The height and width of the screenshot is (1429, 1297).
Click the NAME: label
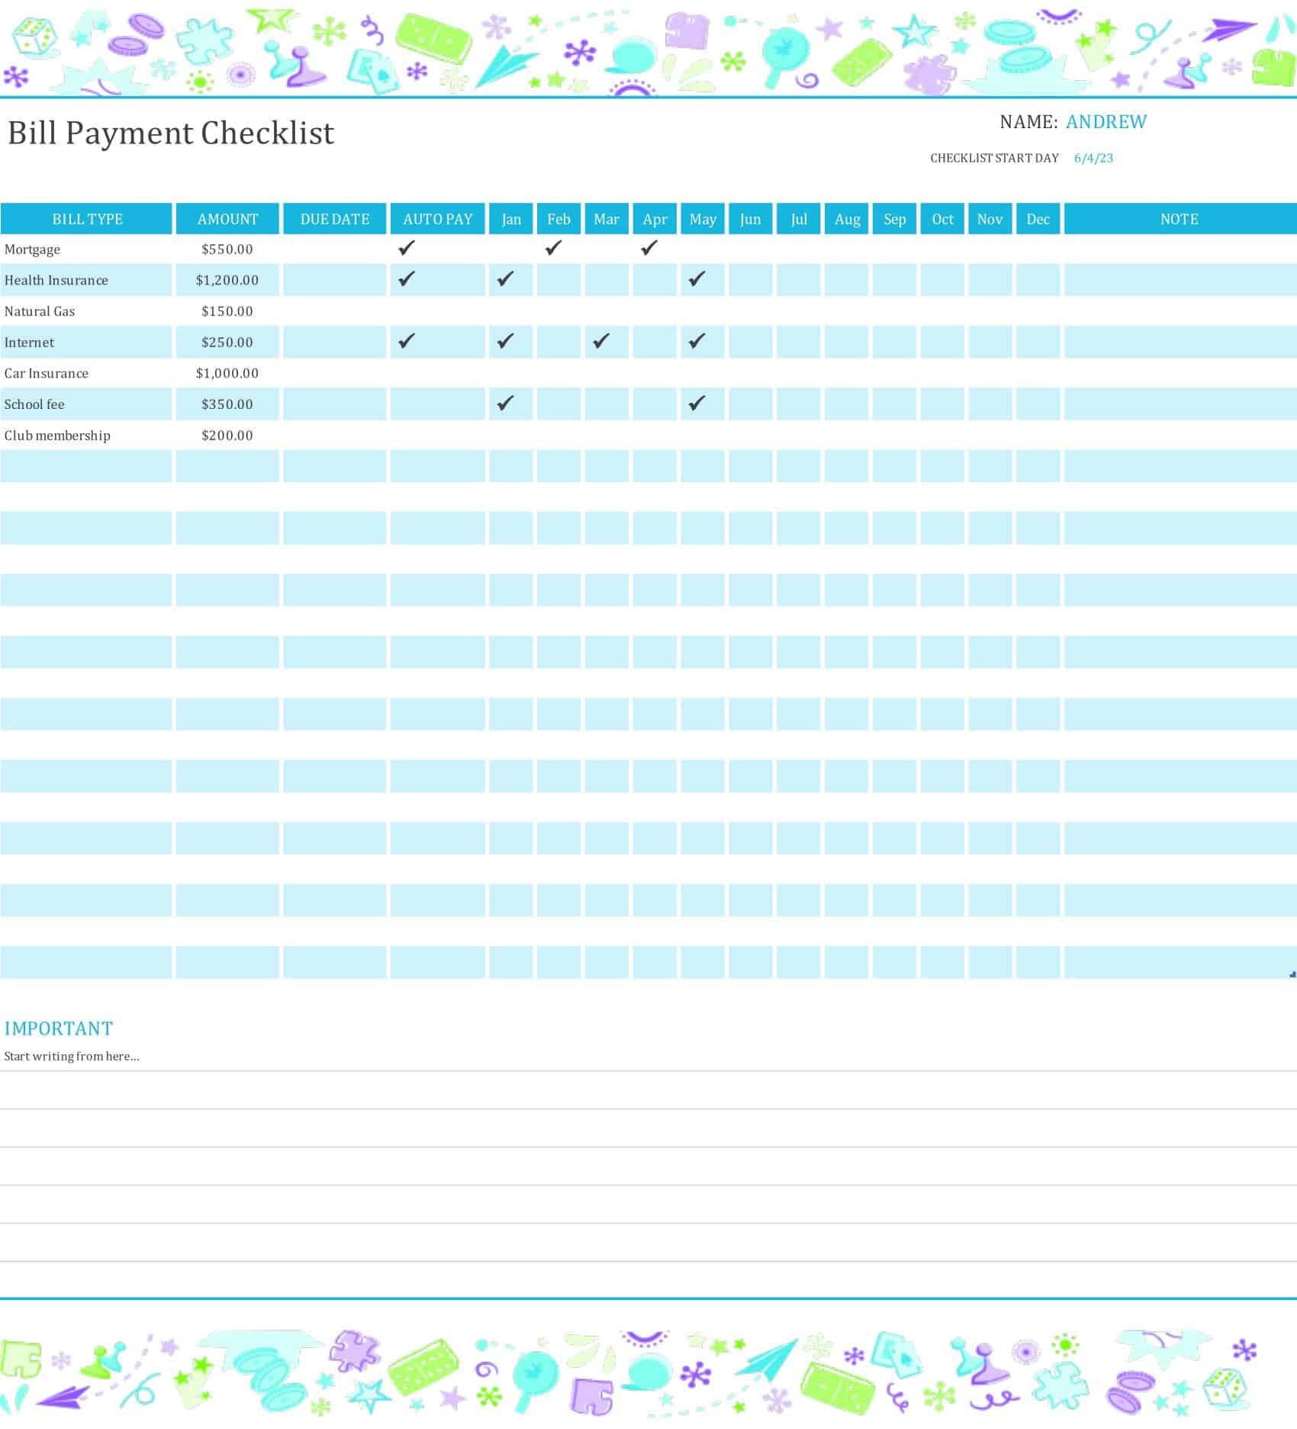tap(1028, 122)
